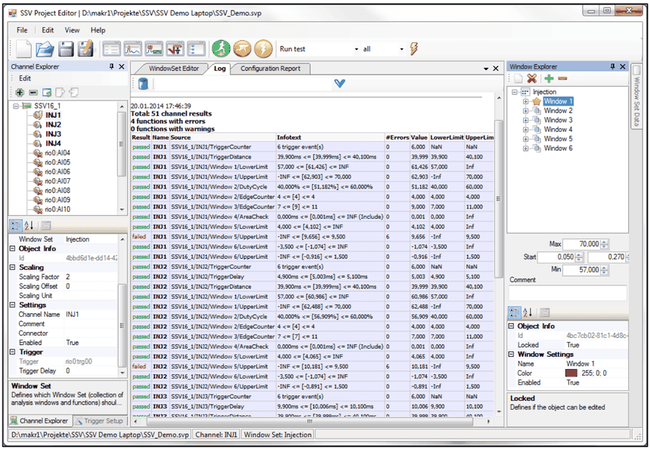Switch to the Configuration Report tab

tap(271, 69)
